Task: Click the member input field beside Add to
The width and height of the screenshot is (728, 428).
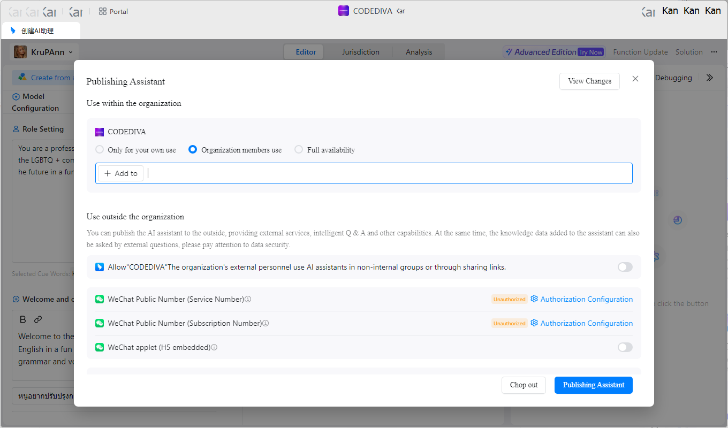Action: coord(385,173)
